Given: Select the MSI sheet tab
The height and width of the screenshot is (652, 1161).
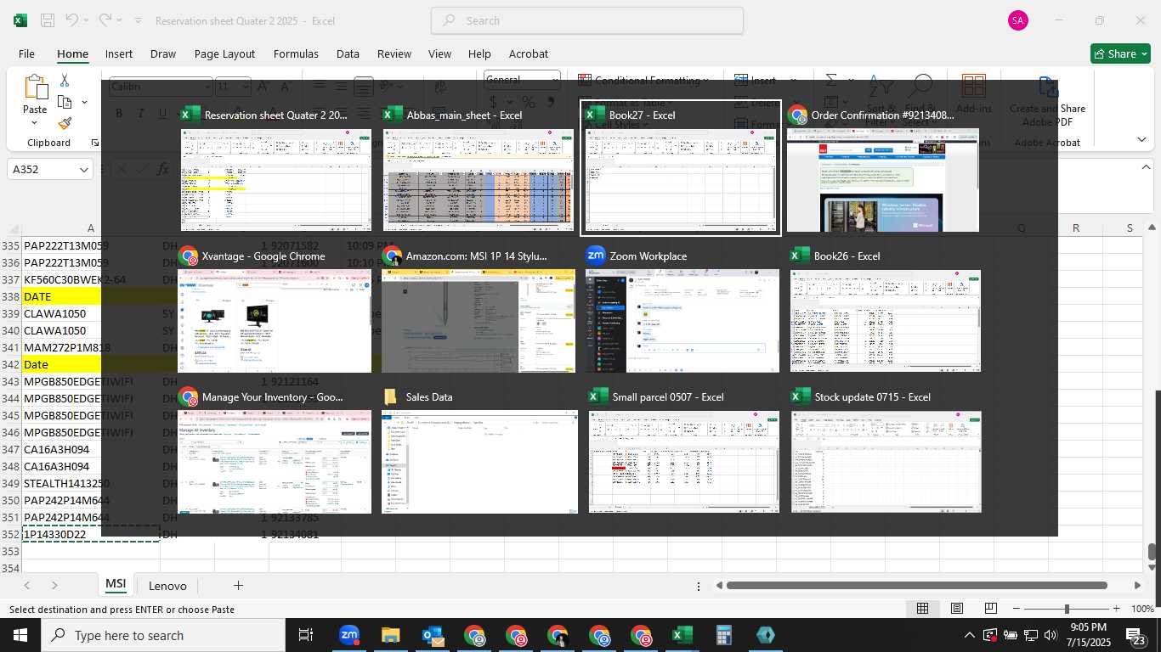Looking at the screenshot, I should click(116, 584).
